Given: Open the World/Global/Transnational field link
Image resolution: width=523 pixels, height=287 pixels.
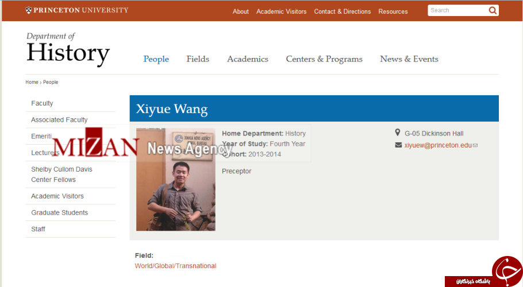Looking at the screenshot, I should click(175, 266).
